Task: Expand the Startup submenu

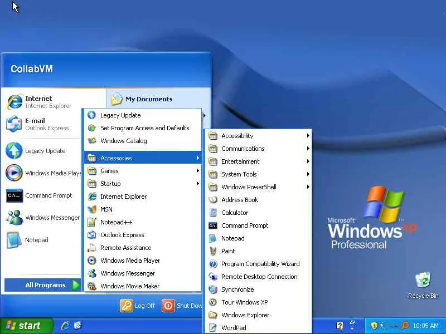Action: (143, 184)
